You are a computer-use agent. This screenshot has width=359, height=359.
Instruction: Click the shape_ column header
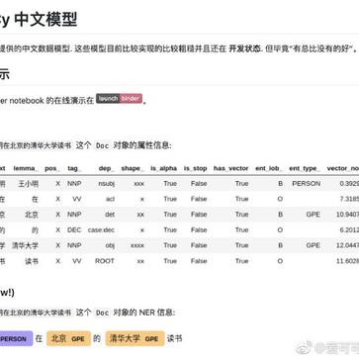click(x=133, y=168)
